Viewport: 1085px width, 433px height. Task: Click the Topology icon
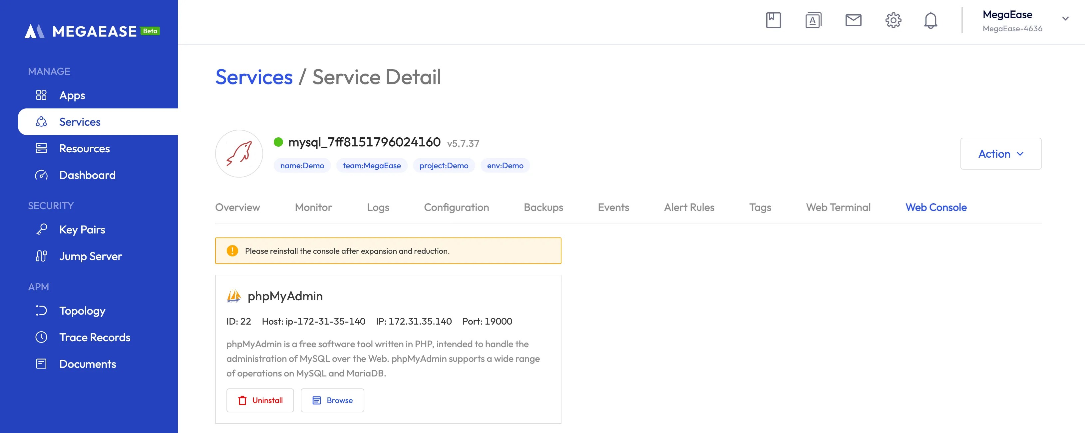click(41, 311)
